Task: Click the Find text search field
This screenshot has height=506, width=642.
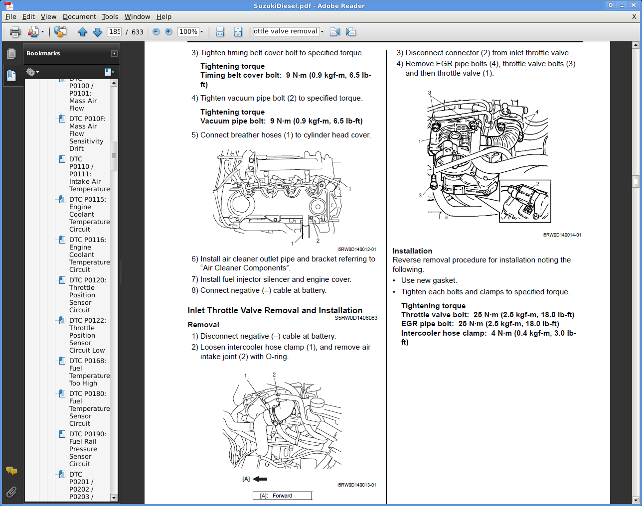Action: coord(286,31)
